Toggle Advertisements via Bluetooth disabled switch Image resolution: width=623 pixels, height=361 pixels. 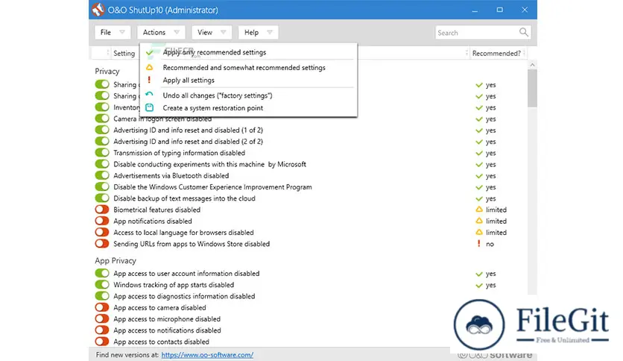coord(102,175)
